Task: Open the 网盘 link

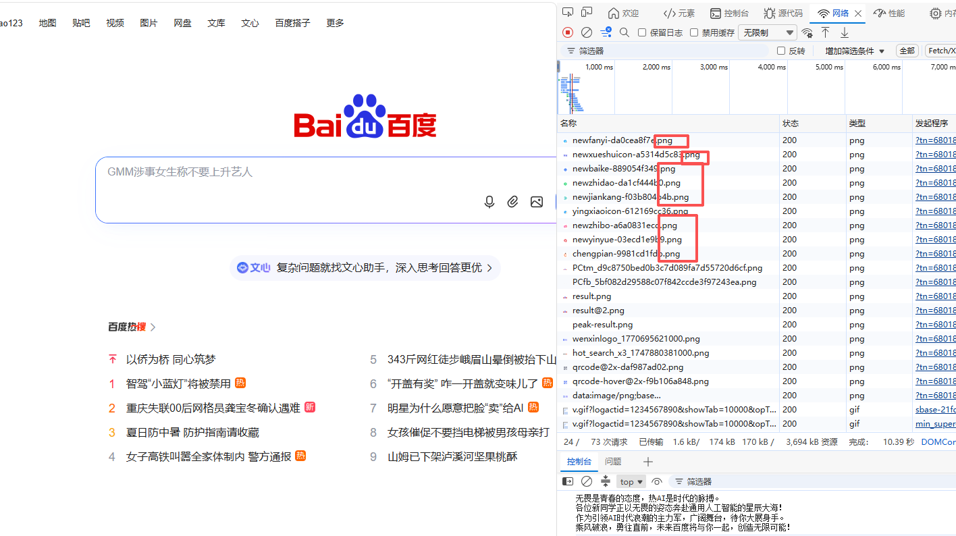Action: (182, 23)
